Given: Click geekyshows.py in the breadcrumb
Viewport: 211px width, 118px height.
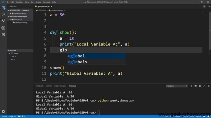Looking at the screenshot, I should point(57,10).
